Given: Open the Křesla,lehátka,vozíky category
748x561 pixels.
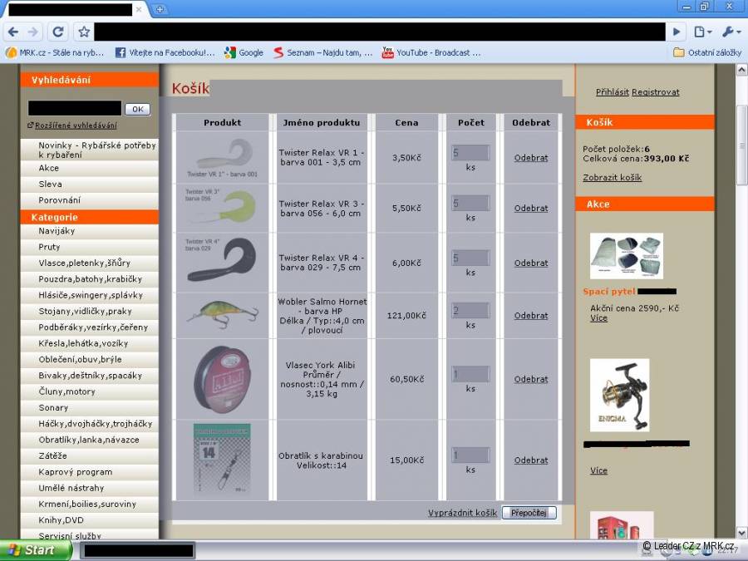Looking at the screenshot, I should point(90,343).
